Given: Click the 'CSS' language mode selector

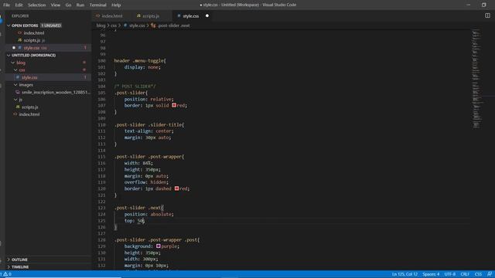Looking at the screenshot, I should (x=478, y=274).
